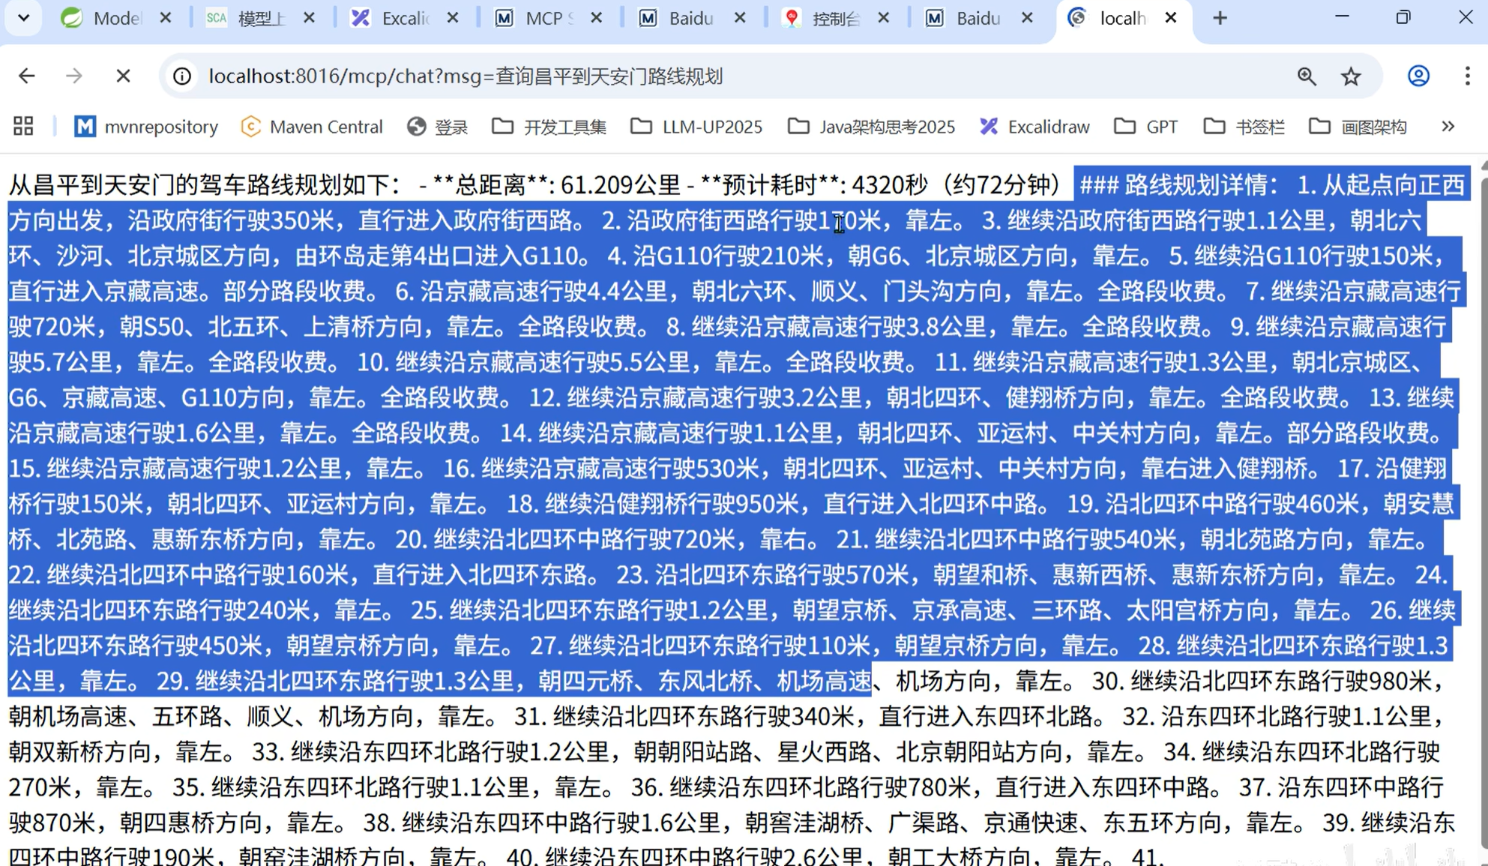The width and height of the screenshot is (1488, 866).
Task: Show more bookmarks with double chevron
Action: point(1448,126)
